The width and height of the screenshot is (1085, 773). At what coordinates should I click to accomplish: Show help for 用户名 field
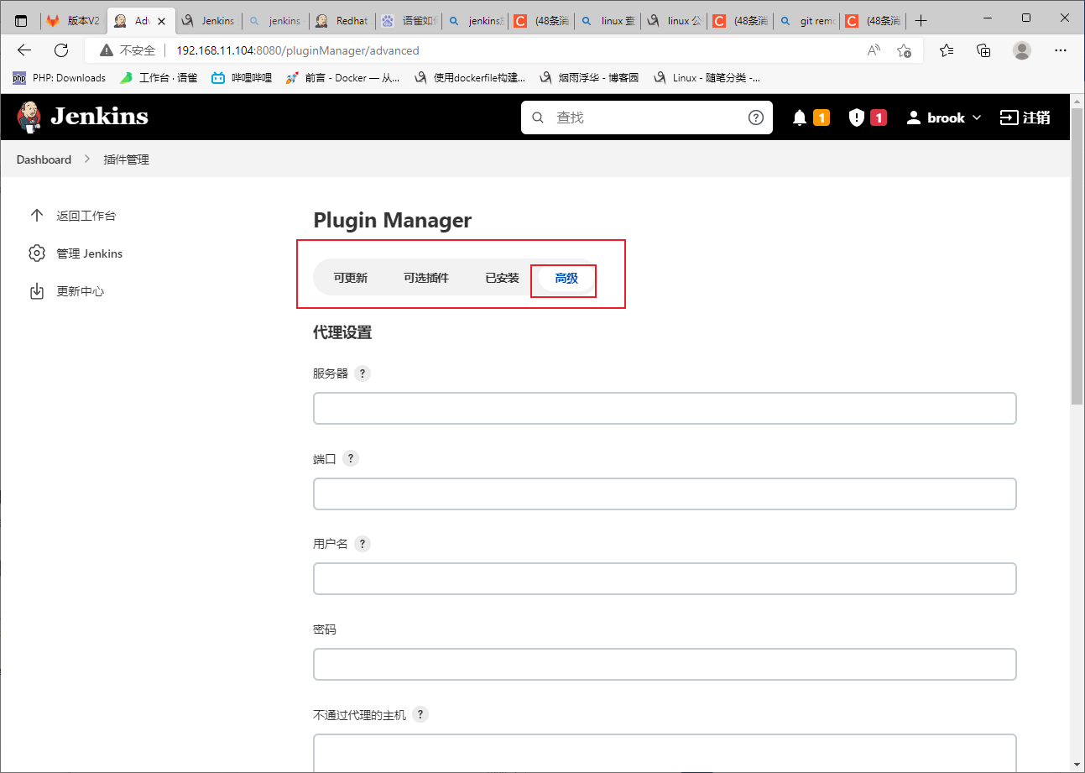(x=363, y=544)
